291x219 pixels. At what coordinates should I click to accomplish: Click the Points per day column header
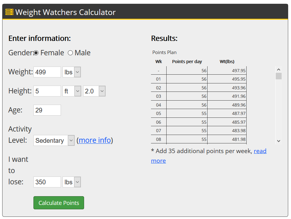[x=187, y=62]
